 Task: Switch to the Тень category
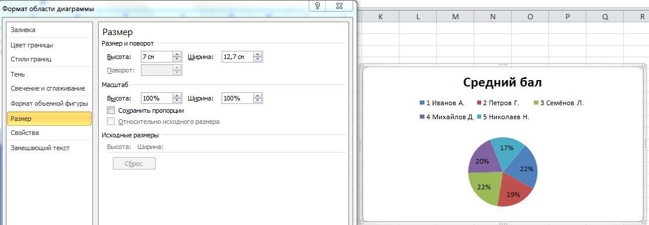click(x=18, y=74)
